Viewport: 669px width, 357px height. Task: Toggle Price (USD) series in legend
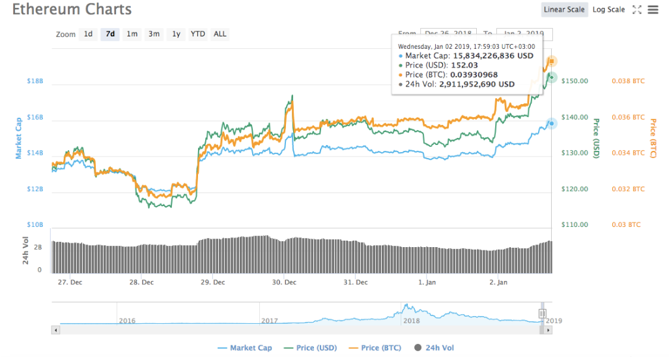[310, 348]
